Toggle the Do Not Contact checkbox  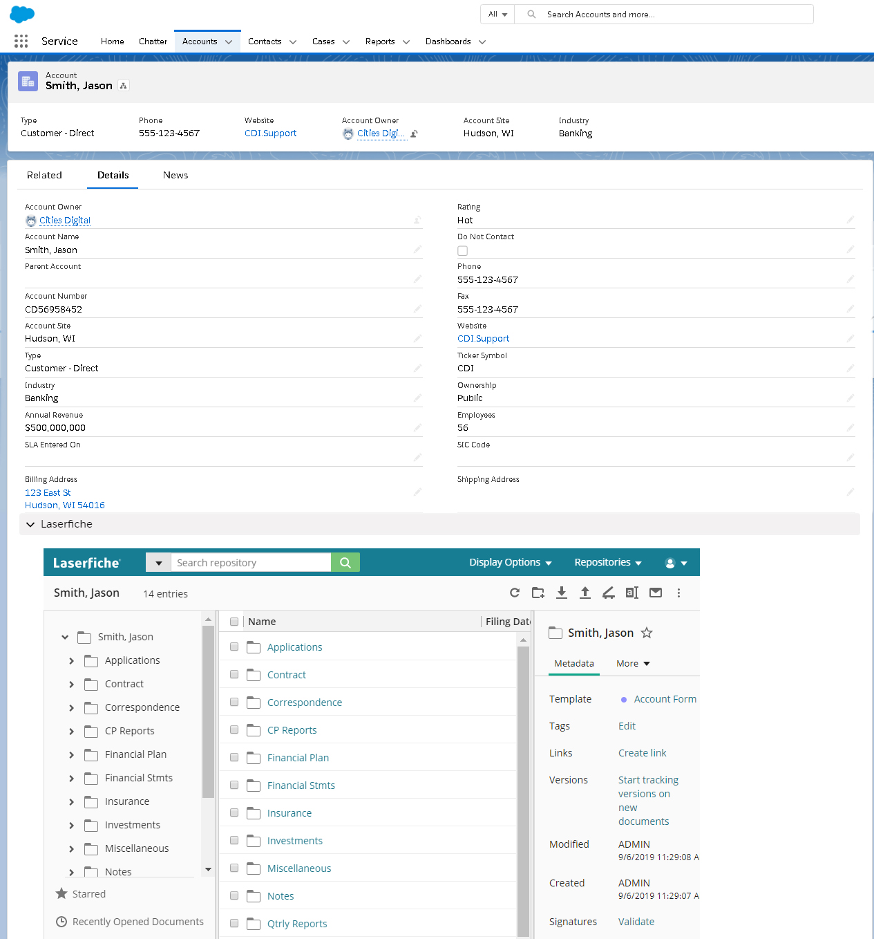click(463, 251)
